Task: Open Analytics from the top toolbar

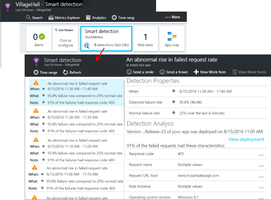Action: [x=96, y=17]
